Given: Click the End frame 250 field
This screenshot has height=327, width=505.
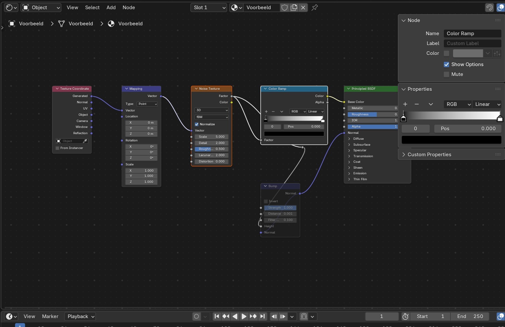Looking at the screenshot, I should tap(470, 316).
